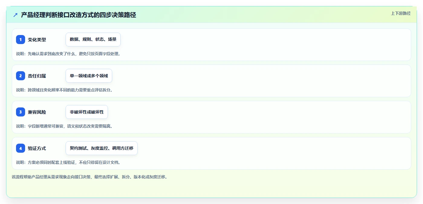Click the 变化类型 step label

(x=37, y=40)
